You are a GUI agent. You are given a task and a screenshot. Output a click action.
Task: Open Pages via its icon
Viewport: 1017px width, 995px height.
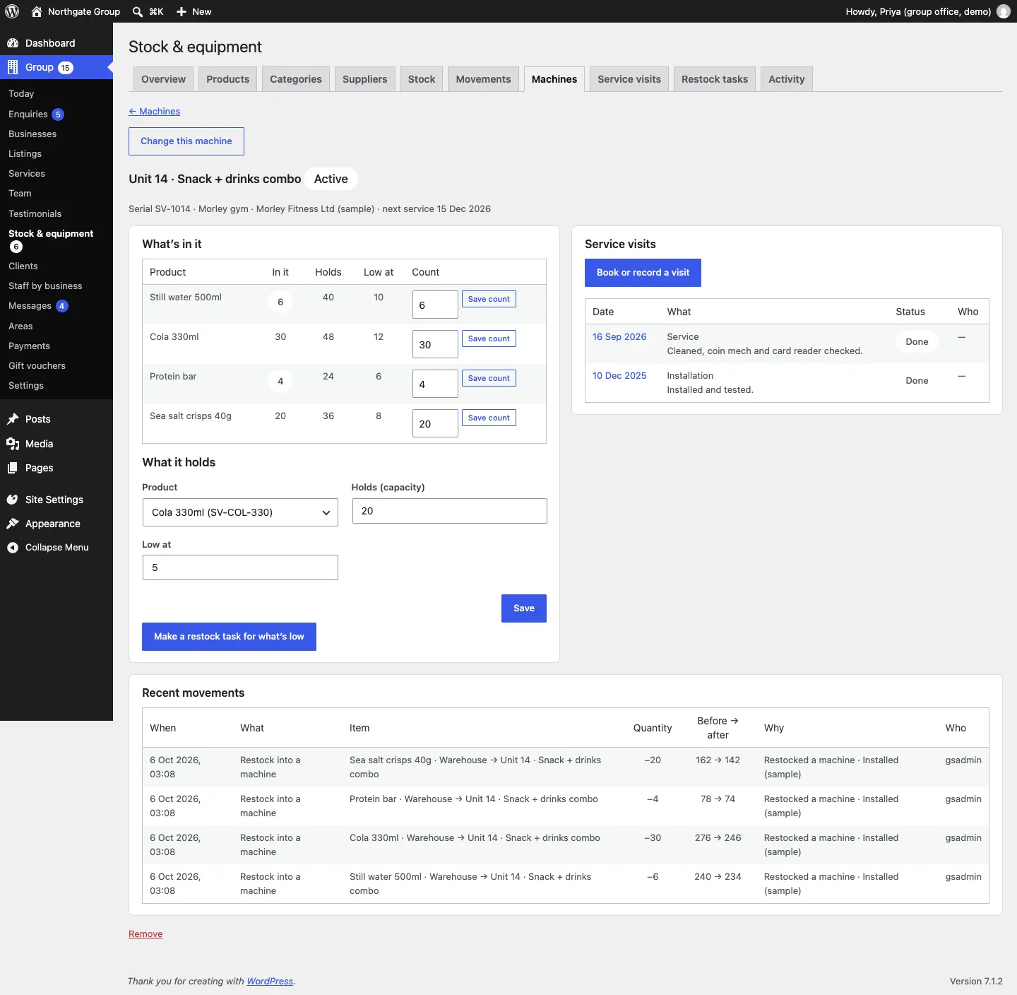tap(13, 468)
